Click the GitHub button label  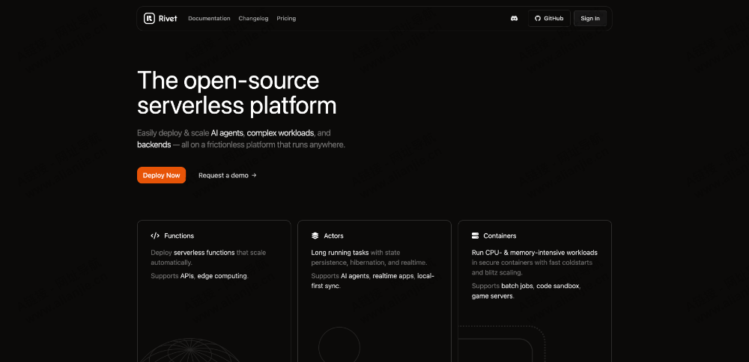(x=554, y=19)
